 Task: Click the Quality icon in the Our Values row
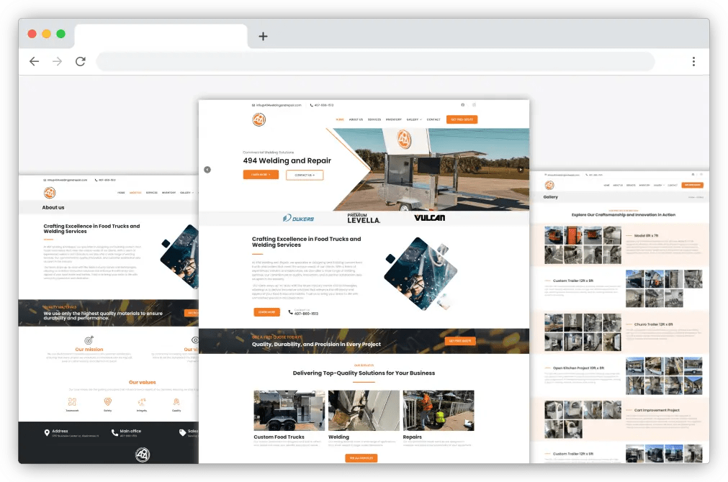tap(176, 403)
